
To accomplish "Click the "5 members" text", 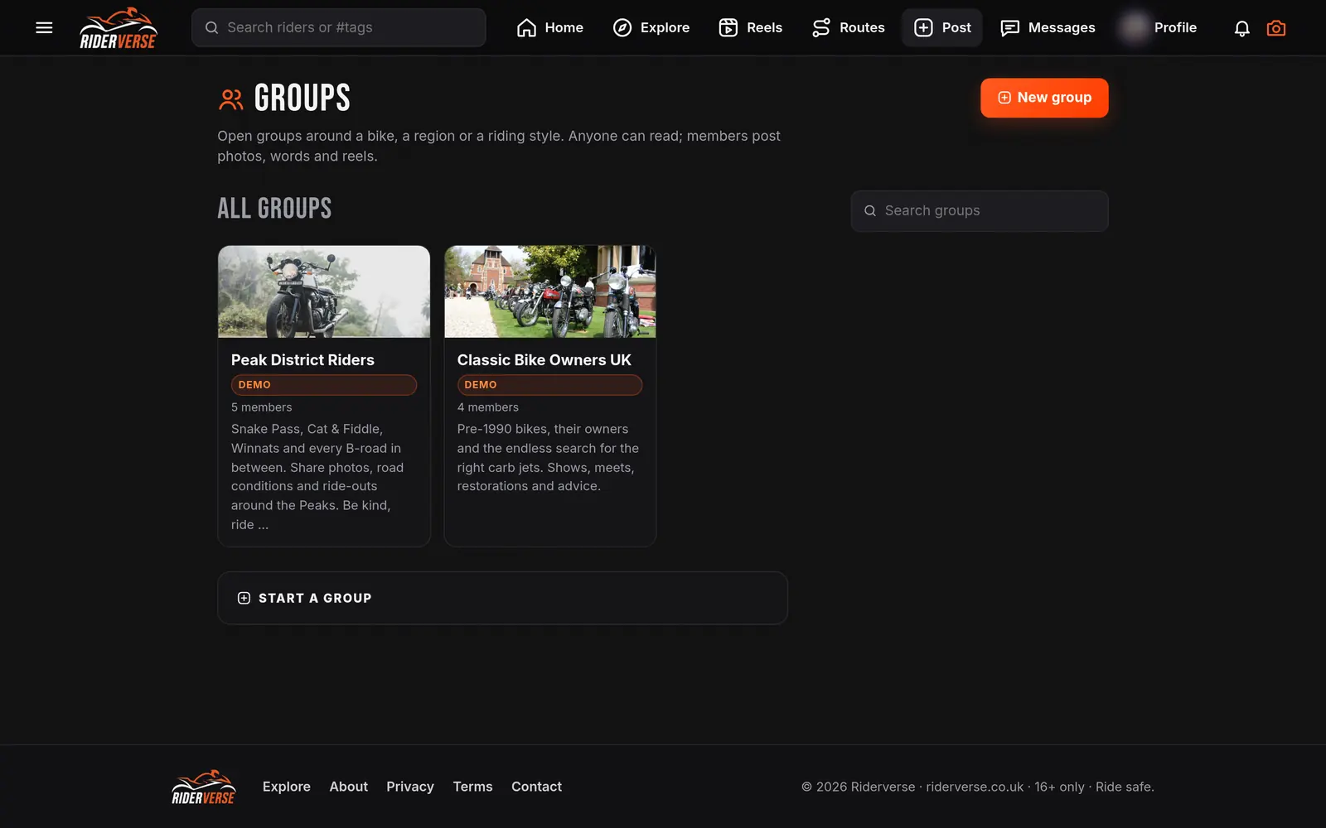I will [262, 407].
